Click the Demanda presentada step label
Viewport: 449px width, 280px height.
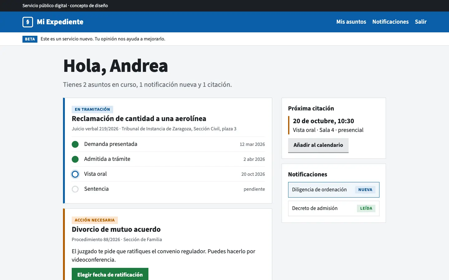(111, 144)
